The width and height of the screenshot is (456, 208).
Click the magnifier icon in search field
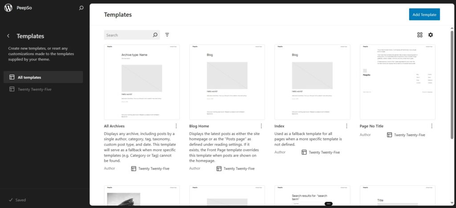(155, 35)
